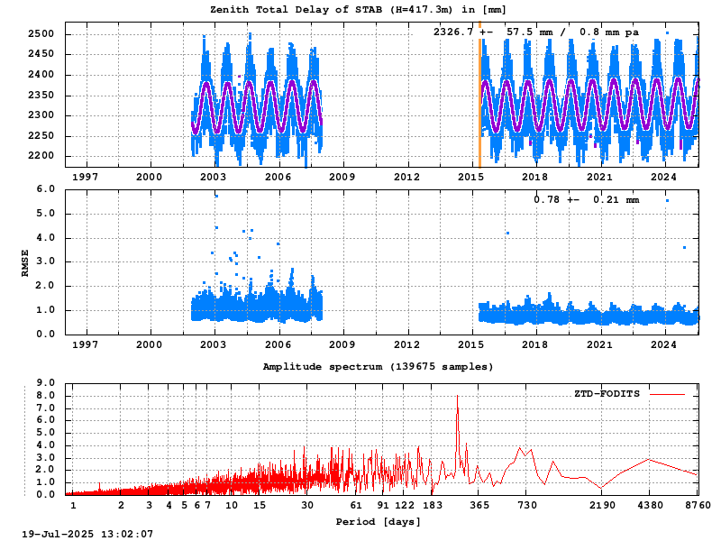Click the "2400" tick label on the ZTD axis
Screen dimensions: 721x541
[41, 75]
